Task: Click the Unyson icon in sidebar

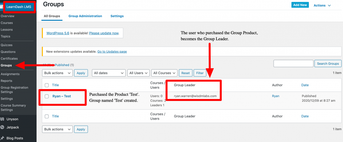Action: 2,119
